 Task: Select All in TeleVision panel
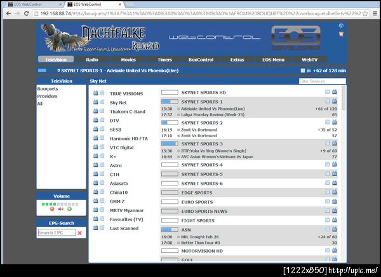pos(40,104)
